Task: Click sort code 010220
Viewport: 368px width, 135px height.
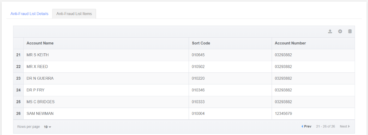Action: coord(198,78)
